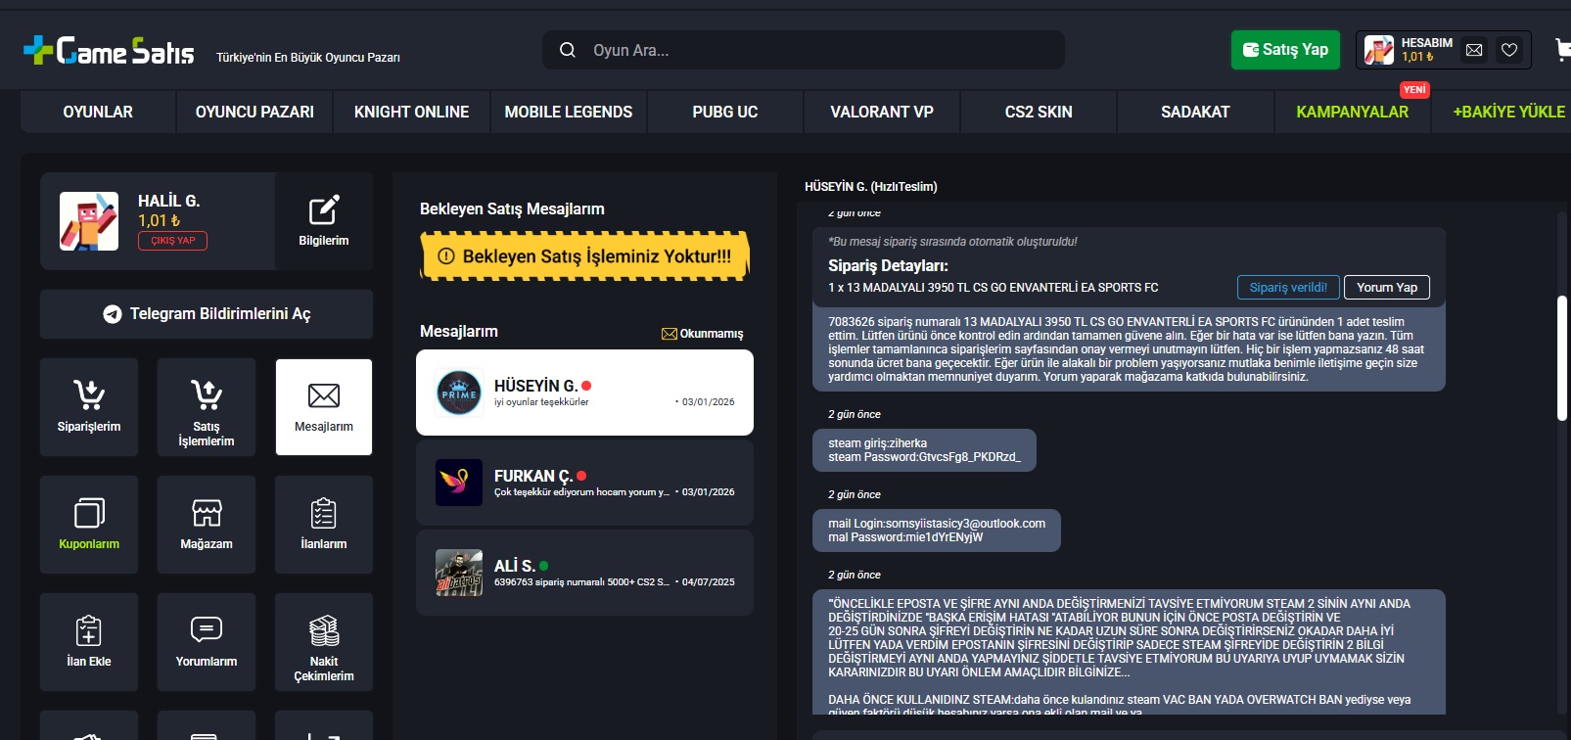Go to PUBG UC menu
Viewport: 1571px width, 740px height.
pos(725,113)
